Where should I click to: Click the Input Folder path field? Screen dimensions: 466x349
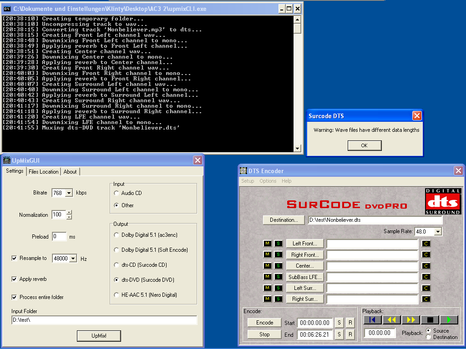104,320
